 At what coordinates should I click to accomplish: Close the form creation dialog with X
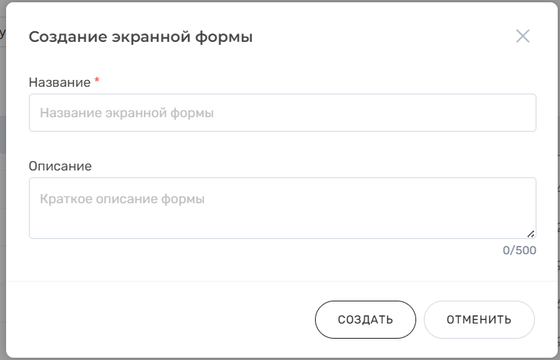pos(522,36)
